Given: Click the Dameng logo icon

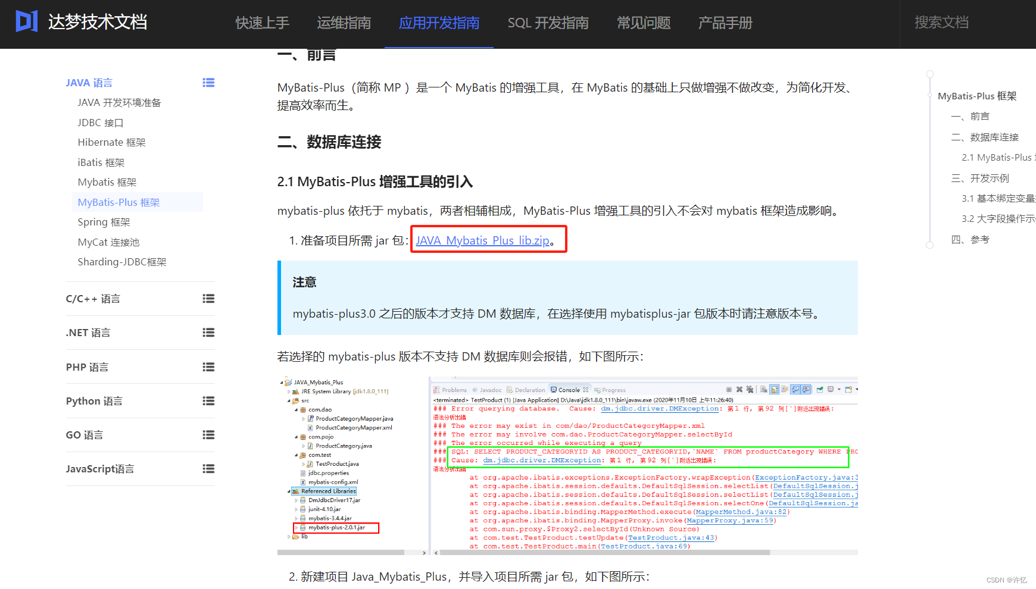Looking at the screenshot, I should 26,21.
